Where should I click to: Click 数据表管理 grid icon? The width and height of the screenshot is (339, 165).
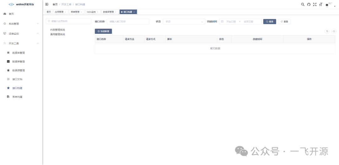click(x=8, y=61)
